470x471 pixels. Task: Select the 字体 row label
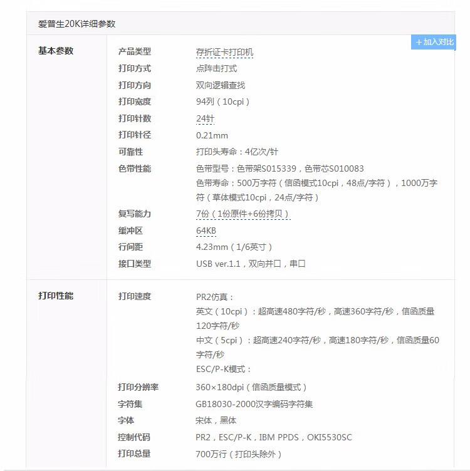click(x=126, y=420)
